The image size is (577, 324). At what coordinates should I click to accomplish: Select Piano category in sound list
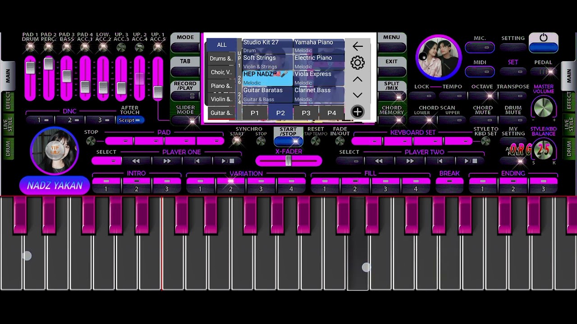(x=221, y=85)
